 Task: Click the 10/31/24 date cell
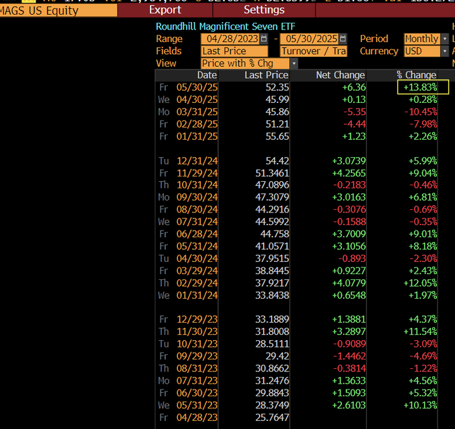197,185
